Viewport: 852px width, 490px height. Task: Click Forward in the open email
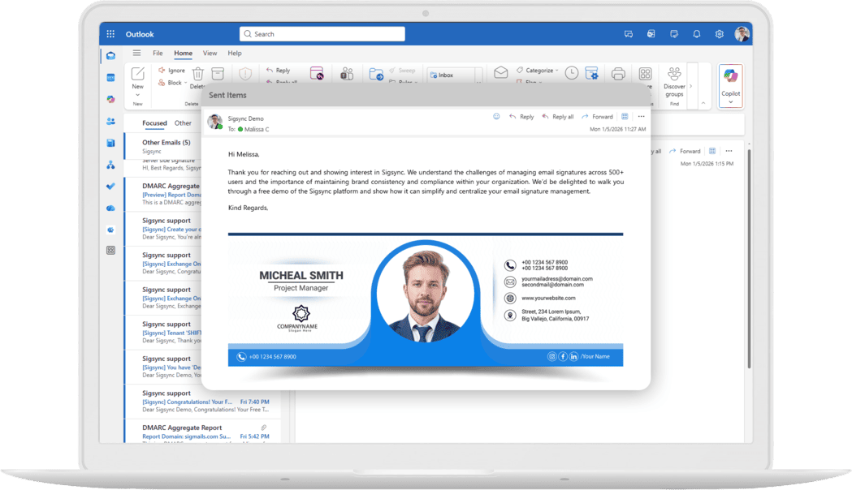coord(597,117)
